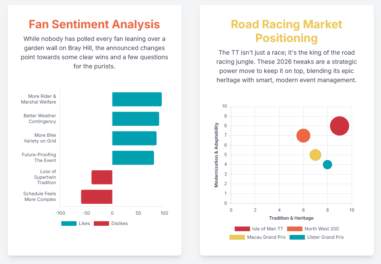Select the Future-Proofing The Event bar

(133, 158)
